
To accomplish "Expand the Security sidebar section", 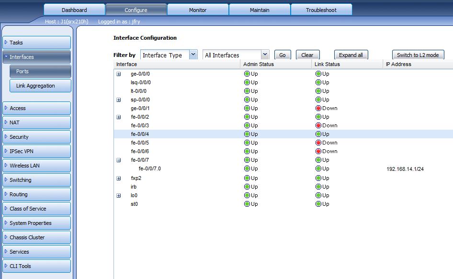I will 37,137.
